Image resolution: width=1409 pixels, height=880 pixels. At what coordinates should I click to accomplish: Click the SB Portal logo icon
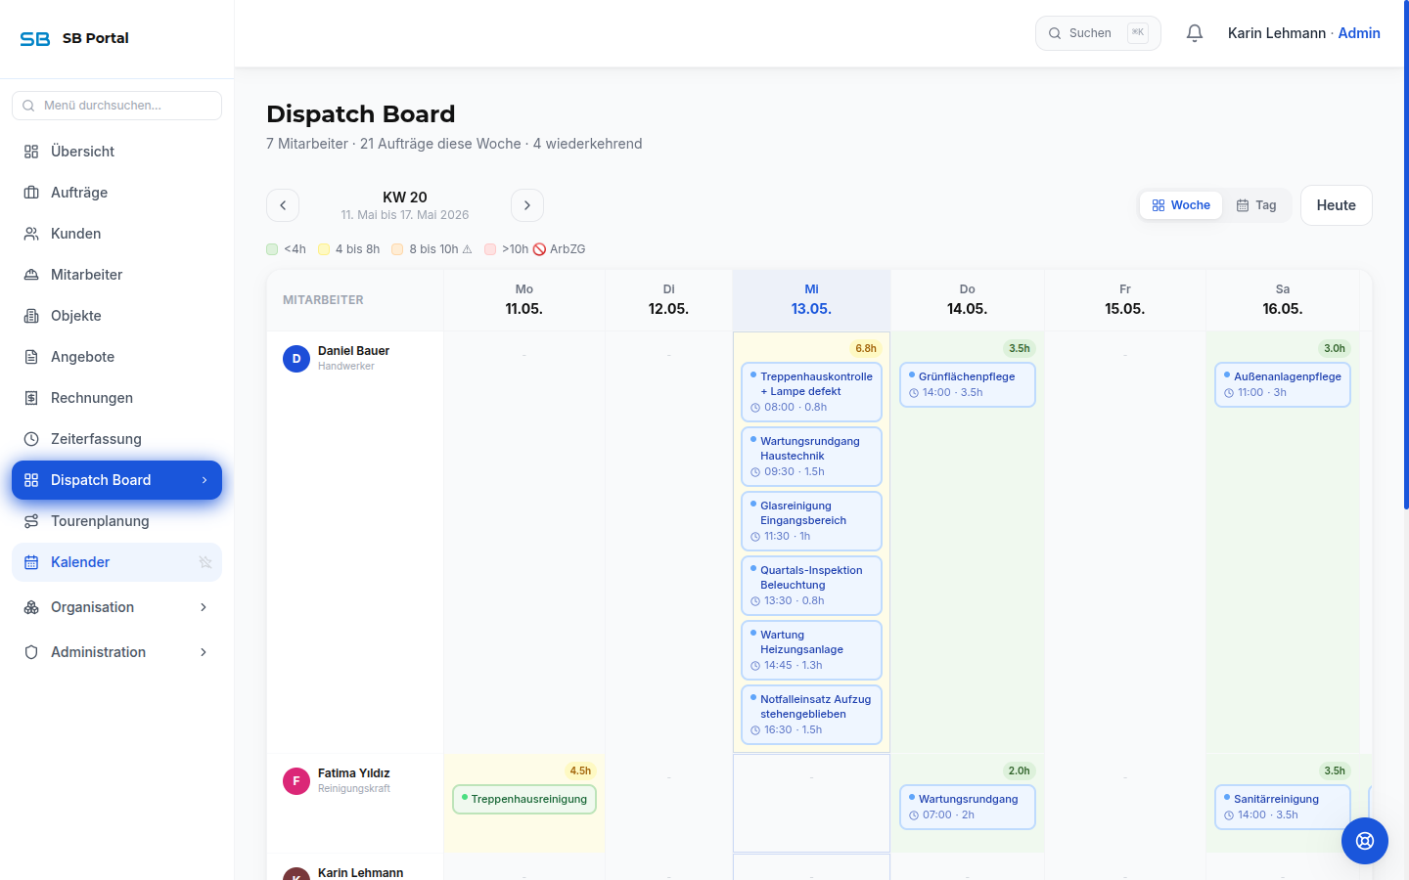click(35, 38)
